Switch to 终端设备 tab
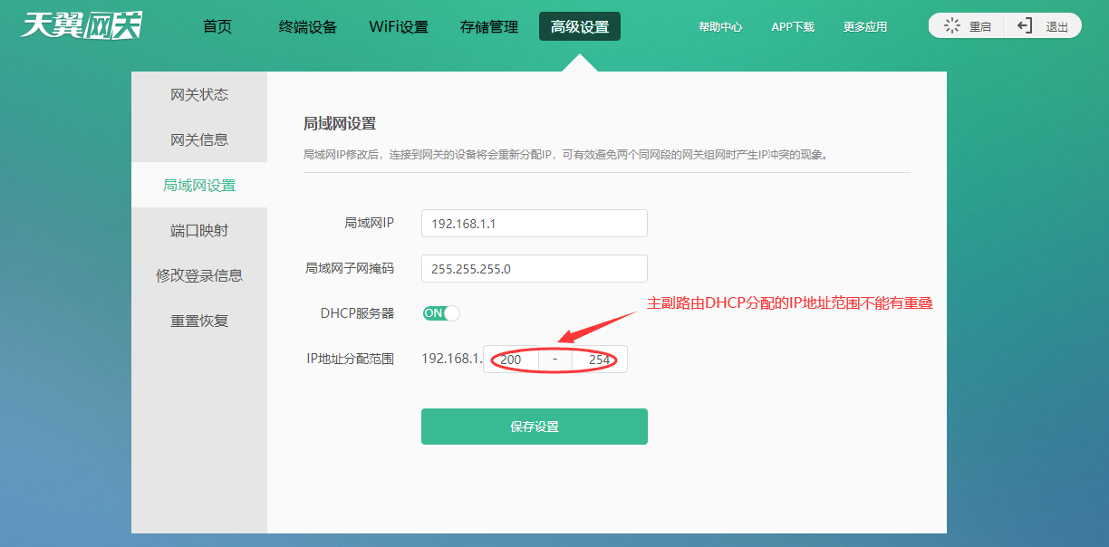This screenshot has height=547, width=1109. coord(307,26)
